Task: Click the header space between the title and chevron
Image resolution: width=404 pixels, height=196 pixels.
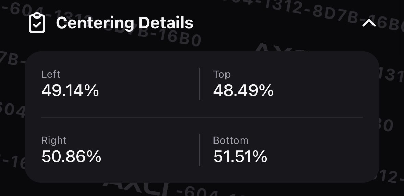Action: tap(277, 23)
